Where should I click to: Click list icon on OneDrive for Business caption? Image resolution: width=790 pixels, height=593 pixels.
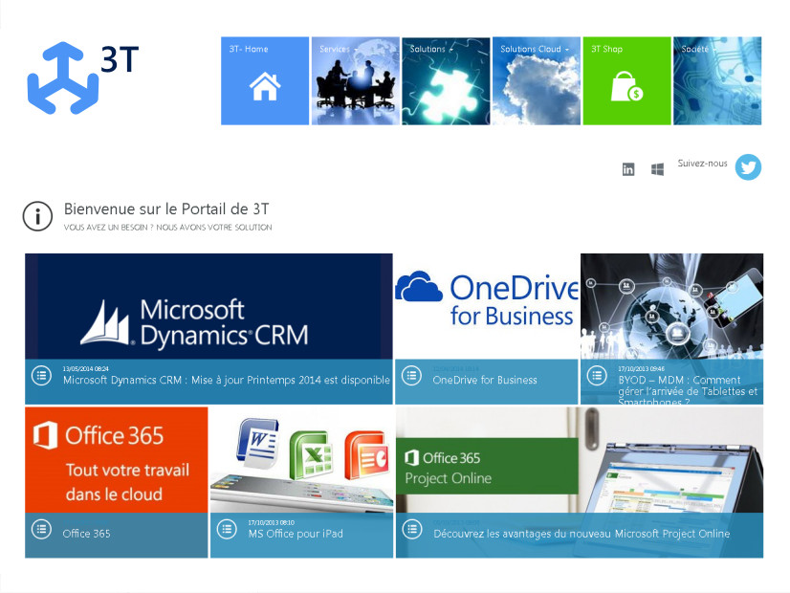tap(411, 376)
